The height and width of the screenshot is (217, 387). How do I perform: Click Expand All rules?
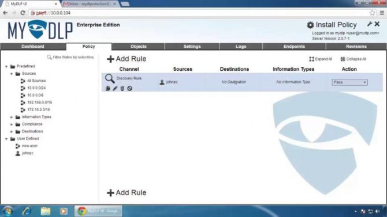pos(321,59)
